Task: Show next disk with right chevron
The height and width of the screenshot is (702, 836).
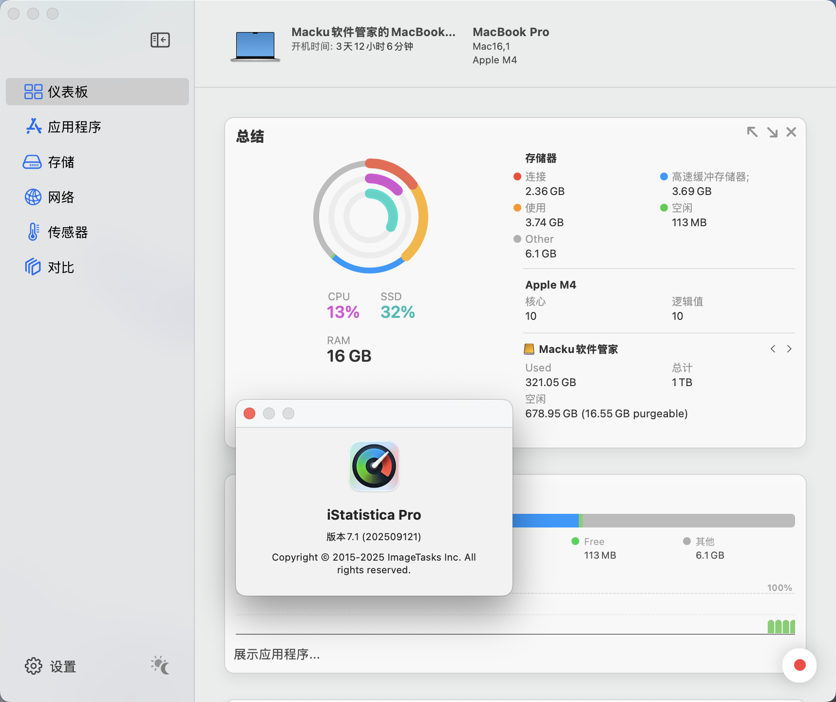Action: point(789,349)
